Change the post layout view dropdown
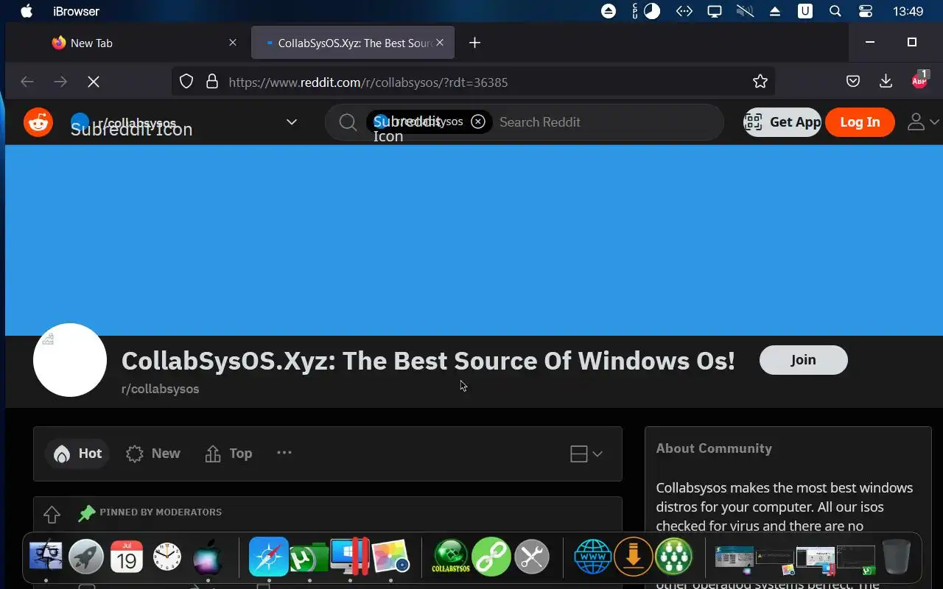943x589 pixels. click(586, 454)
